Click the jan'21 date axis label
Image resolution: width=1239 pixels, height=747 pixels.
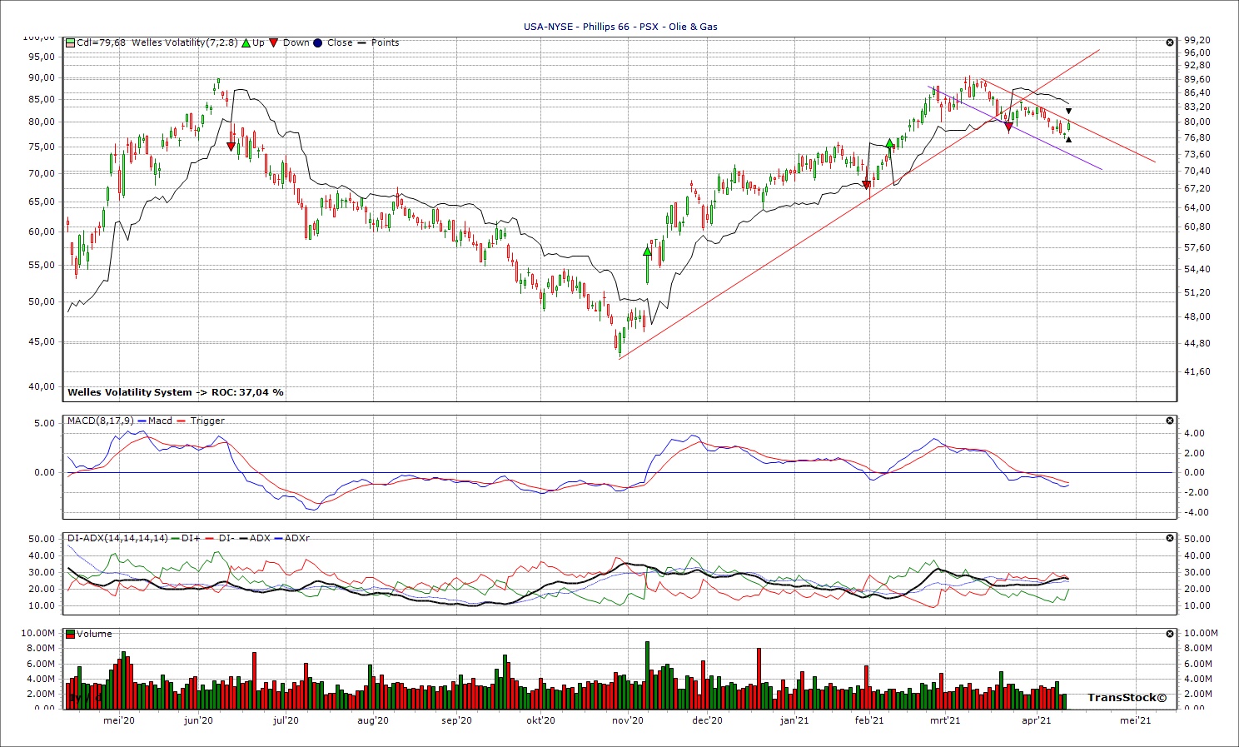794,720
